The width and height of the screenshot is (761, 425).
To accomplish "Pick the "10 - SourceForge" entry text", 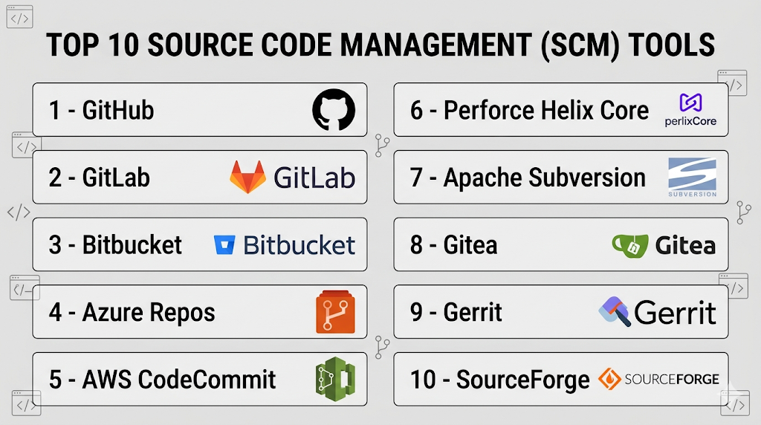I will 499,379.
